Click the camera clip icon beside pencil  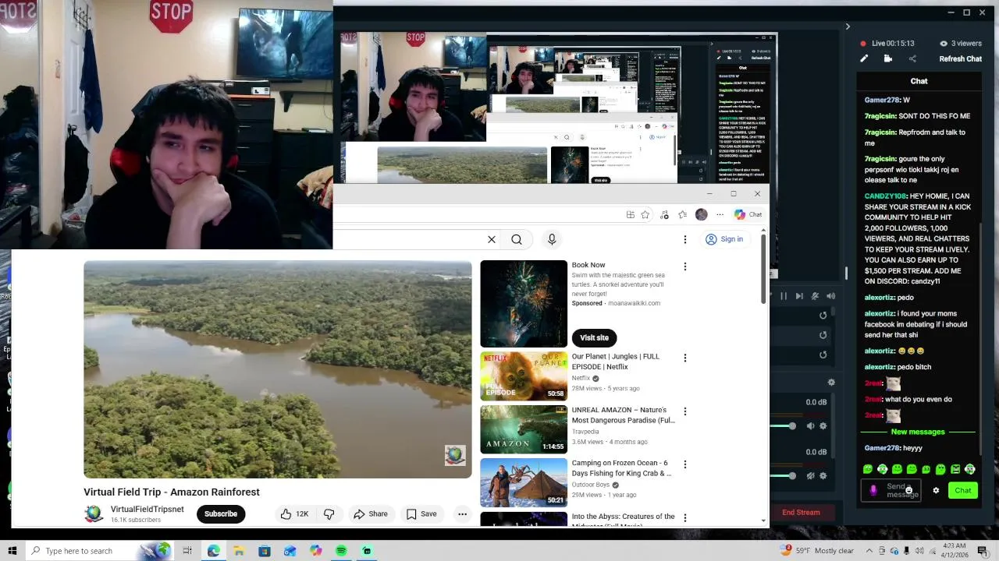[888, 58]
